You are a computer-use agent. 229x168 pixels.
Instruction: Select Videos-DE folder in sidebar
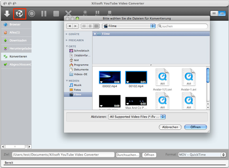tap(78, 74)
